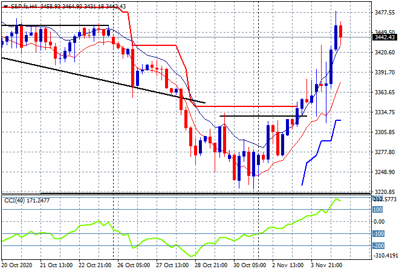Image resolution: width=399 pixels, height=272 pixels.
Task: Click the 3420.60 price axis label
Action: pyautogui.click(x=384, y=53)
